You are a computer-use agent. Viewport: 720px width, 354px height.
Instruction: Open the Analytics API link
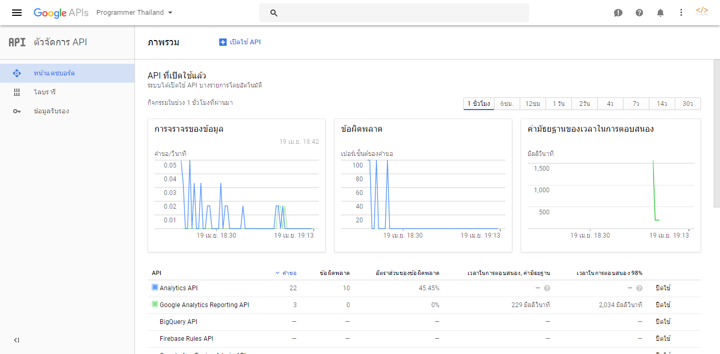(179, 288)
